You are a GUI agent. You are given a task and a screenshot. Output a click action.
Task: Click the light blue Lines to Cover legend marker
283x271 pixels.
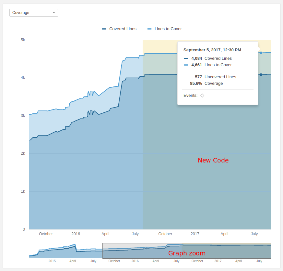point(149,29)
